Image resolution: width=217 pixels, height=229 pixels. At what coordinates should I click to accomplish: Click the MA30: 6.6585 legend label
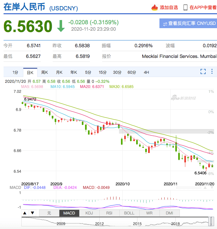121,87
